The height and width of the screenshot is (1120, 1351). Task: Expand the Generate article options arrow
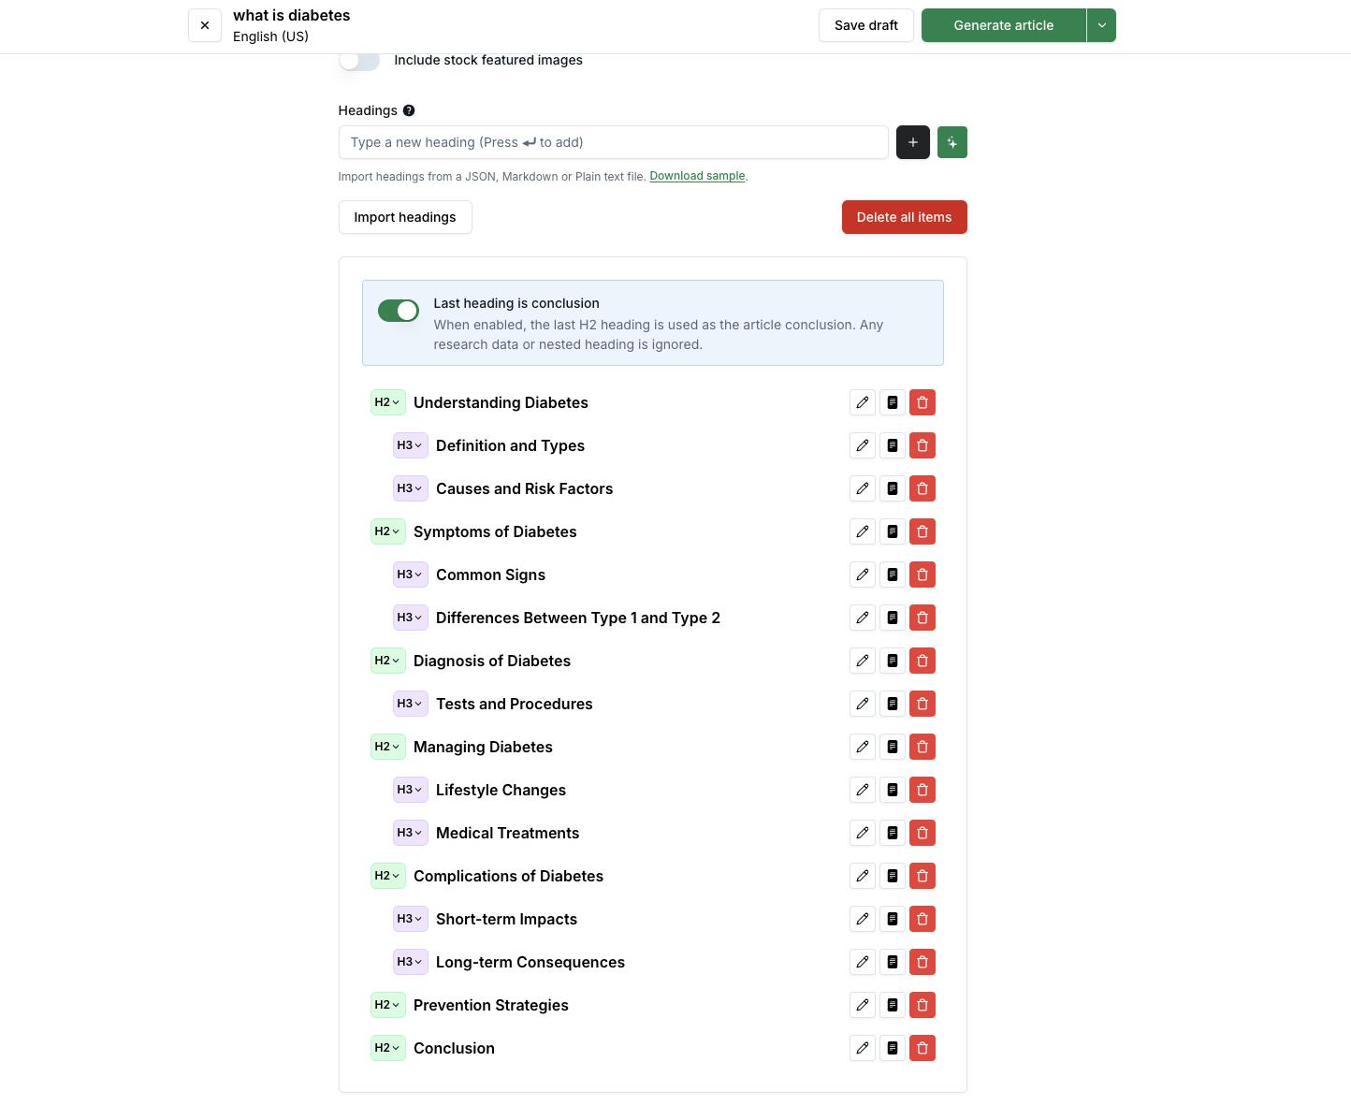click(x=1102, y=25)
